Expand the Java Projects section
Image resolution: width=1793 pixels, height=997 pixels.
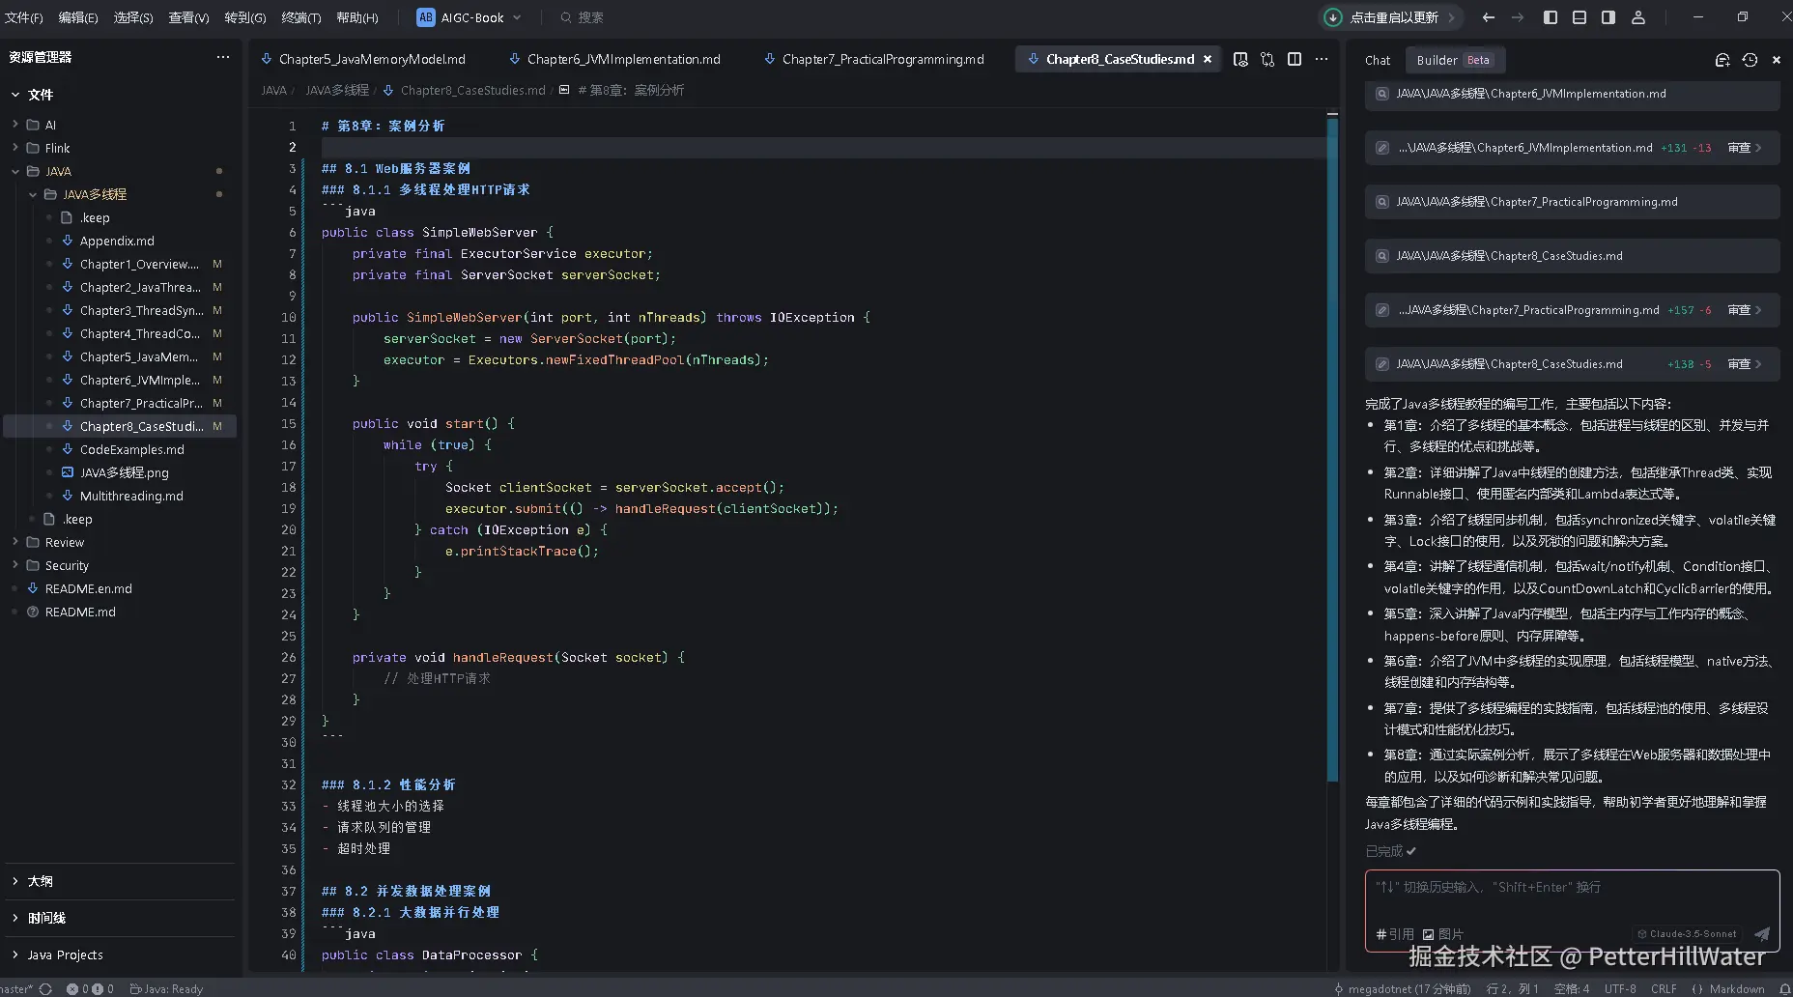65,954
